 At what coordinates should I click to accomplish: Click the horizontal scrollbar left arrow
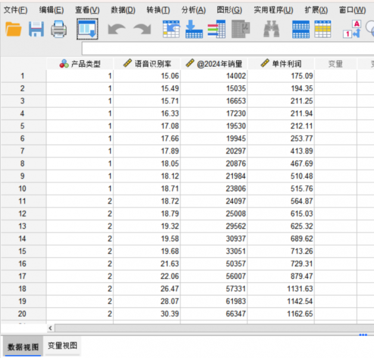50,328
